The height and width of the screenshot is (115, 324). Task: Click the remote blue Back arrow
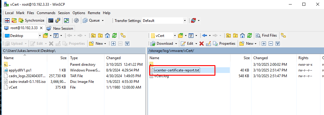coord(204,36)
